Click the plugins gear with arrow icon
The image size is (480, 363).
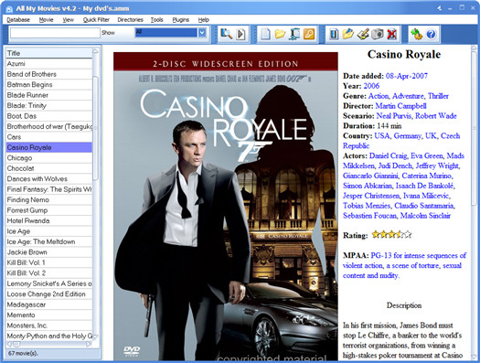pyautogui.click(x=416, y=34)
